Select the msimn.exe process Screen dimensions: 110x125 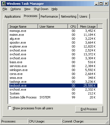tap(53, 35)
